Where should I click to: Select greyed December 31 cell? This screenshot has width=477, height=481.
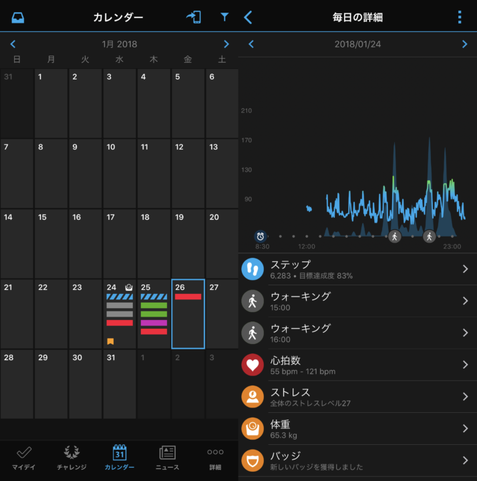click(x=17, y=104)
